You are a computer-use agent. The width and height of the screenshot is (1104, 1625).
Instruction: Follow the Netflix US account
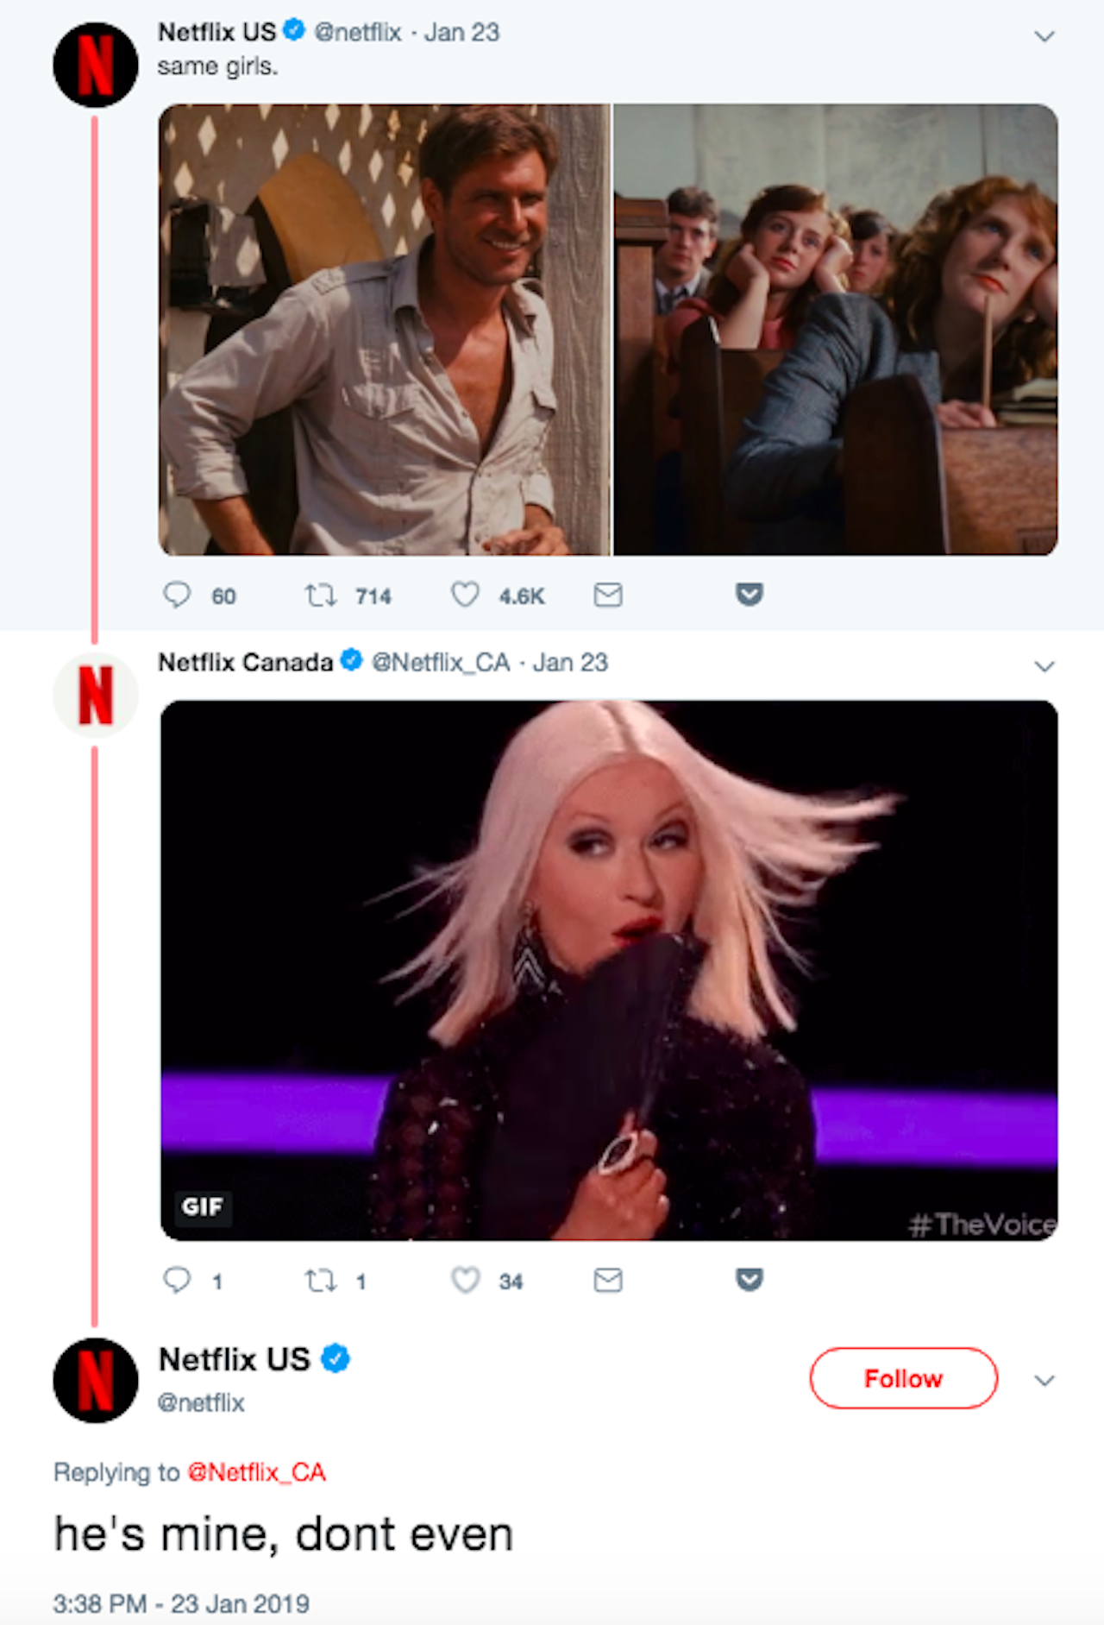(903, 1378)
